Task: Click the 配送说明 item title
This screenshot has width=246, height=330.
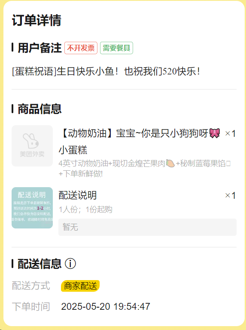Action: click(78, 195)
